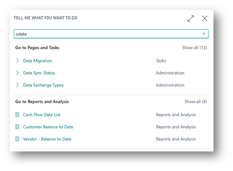Click the report icon for Vendor - Balance to Date
The height and width of the screenshot is (171, 233).
17,139
